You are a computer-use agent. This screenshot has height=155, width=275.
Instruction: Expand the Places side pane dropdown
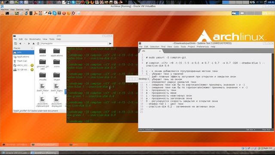pyautogui.click(x=32, y=48)
